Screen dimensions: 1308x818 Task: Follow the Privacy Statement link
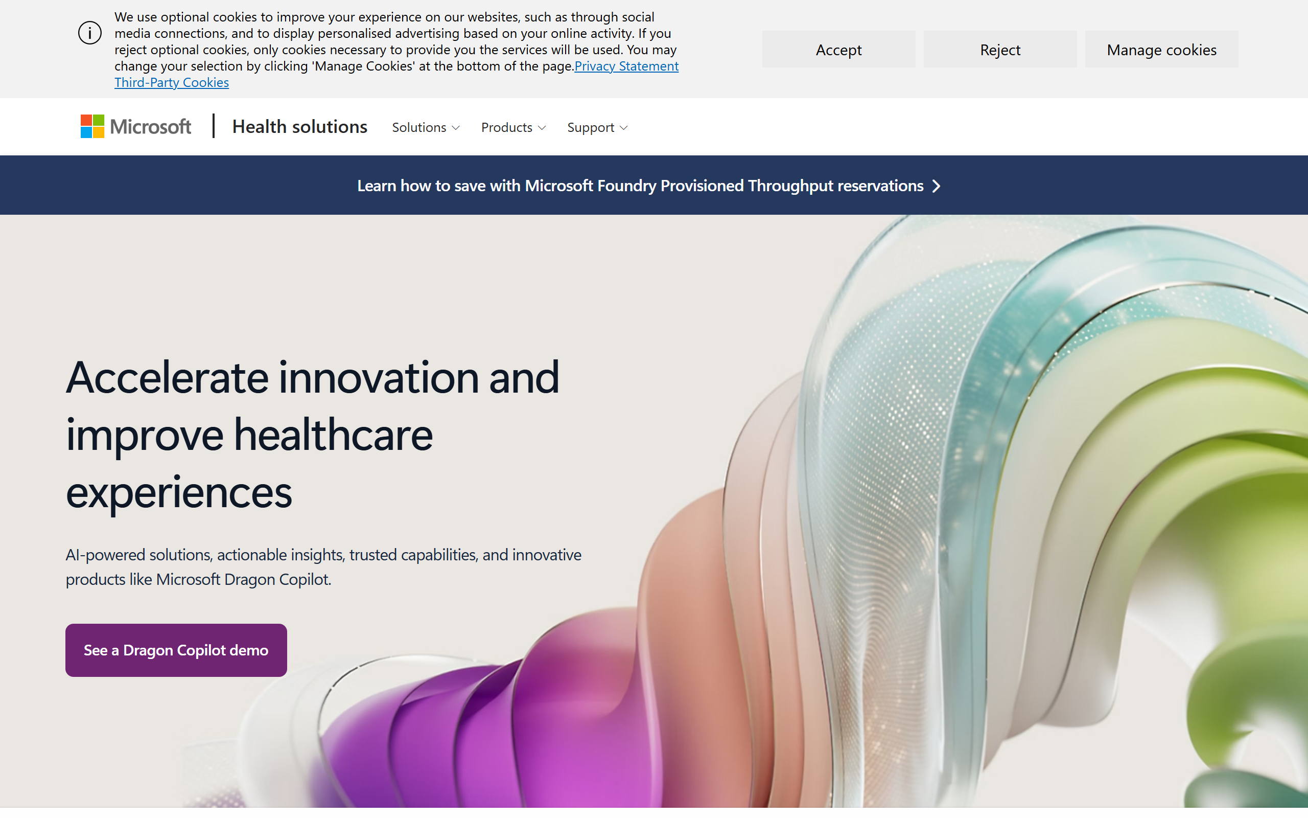(626, 66)
